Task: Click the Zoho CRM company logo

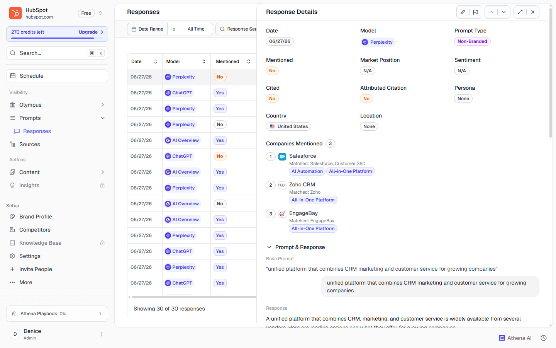Action: (282, 185)
